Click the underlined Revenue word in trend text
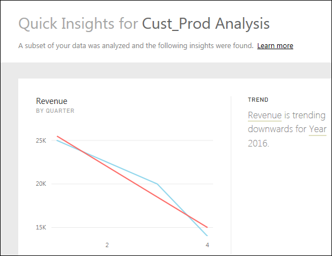The image size is (332, 256). (x=264, y=116)
